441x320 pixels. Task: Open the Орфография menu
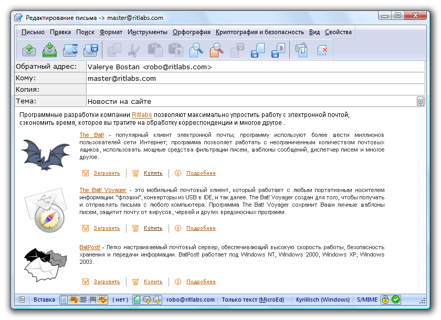coord(192,32)
